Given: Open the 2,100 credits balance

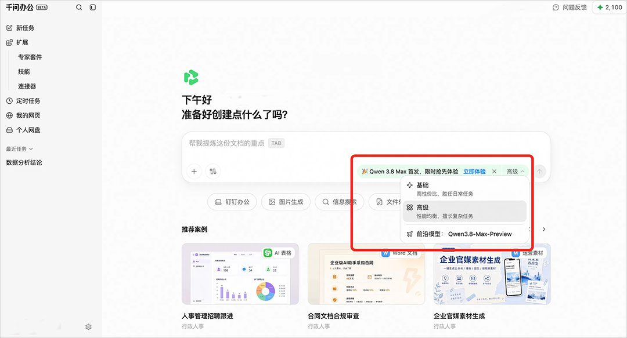Looking at the screenshot, I should 610,7.
